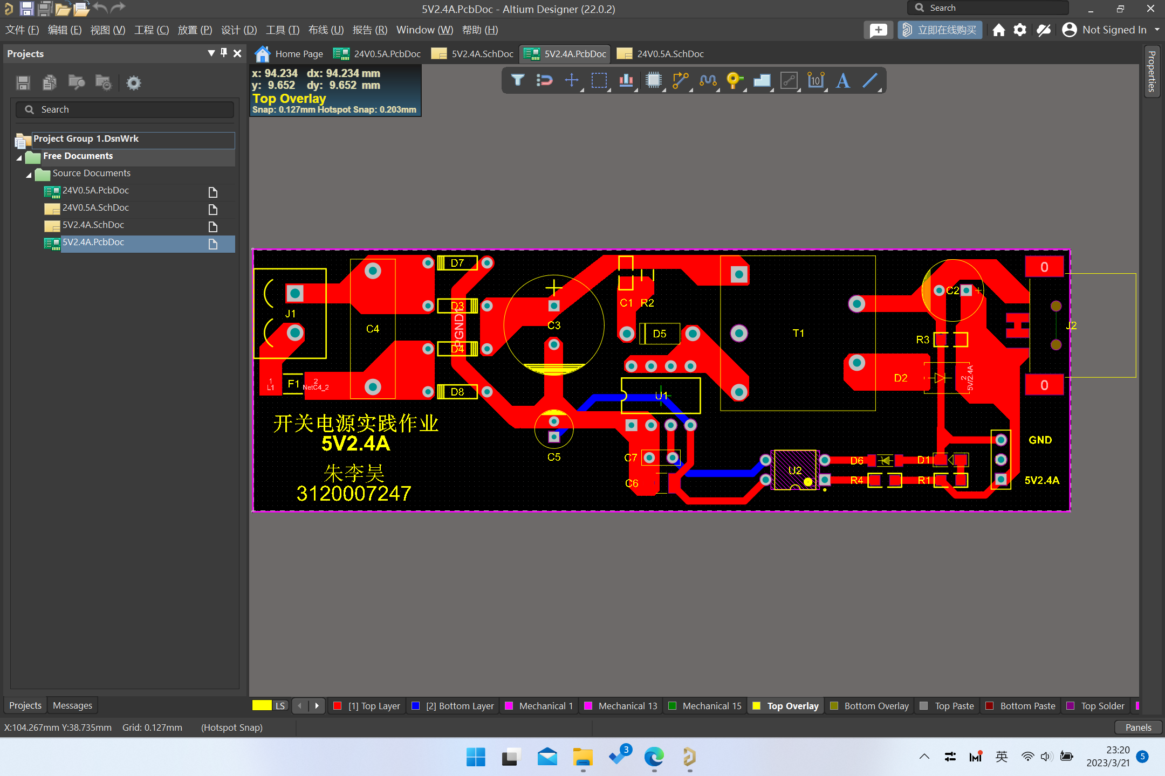Switch to the 5V2.4A.SchDoc tab
This screenshot has width=1165, height=776.
point(473,54)
